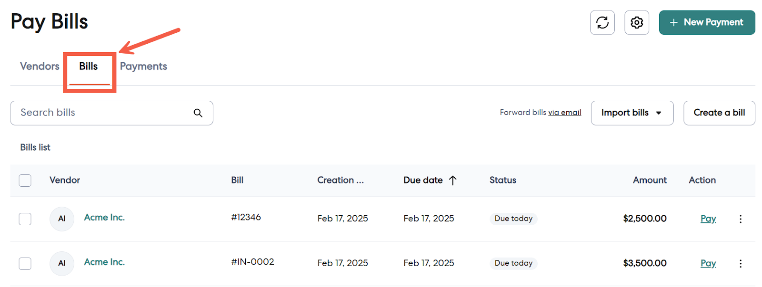Check the box for bill #12346

point(25,219)
